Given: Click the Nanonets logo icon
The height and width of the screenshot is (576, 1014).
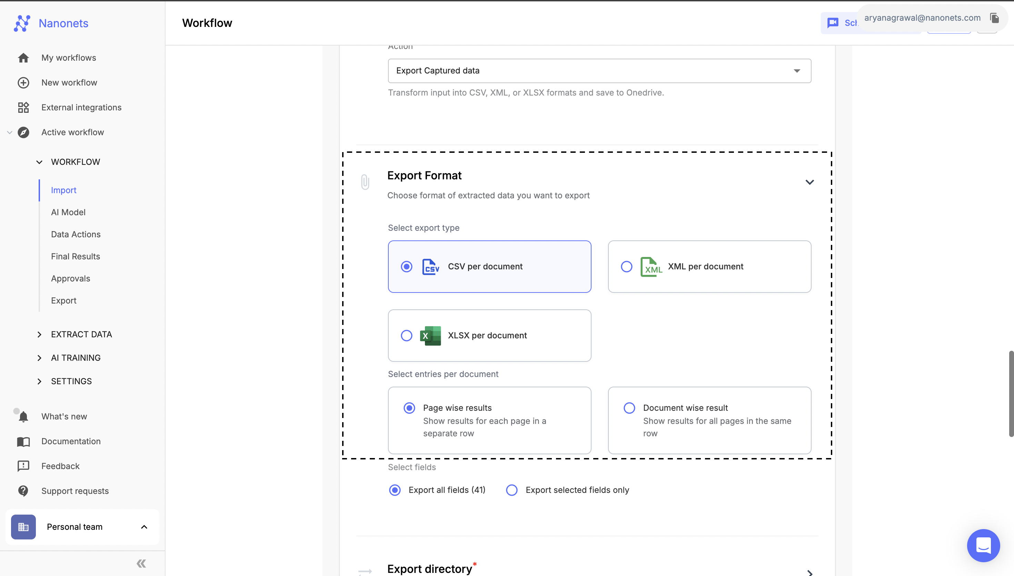Looking at the screenshot, I should coord(22,23).
